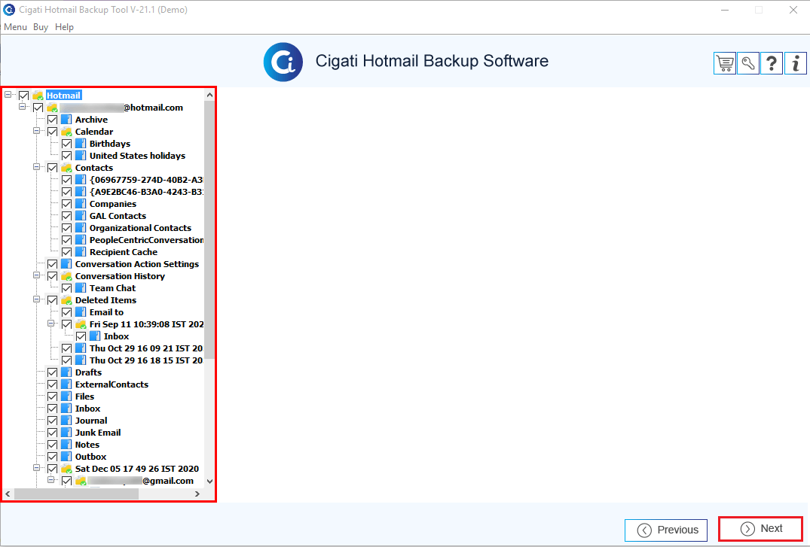810x547 pixels.
Task: Click the horizontal scroll left arrow
Action: click(8, 494)
